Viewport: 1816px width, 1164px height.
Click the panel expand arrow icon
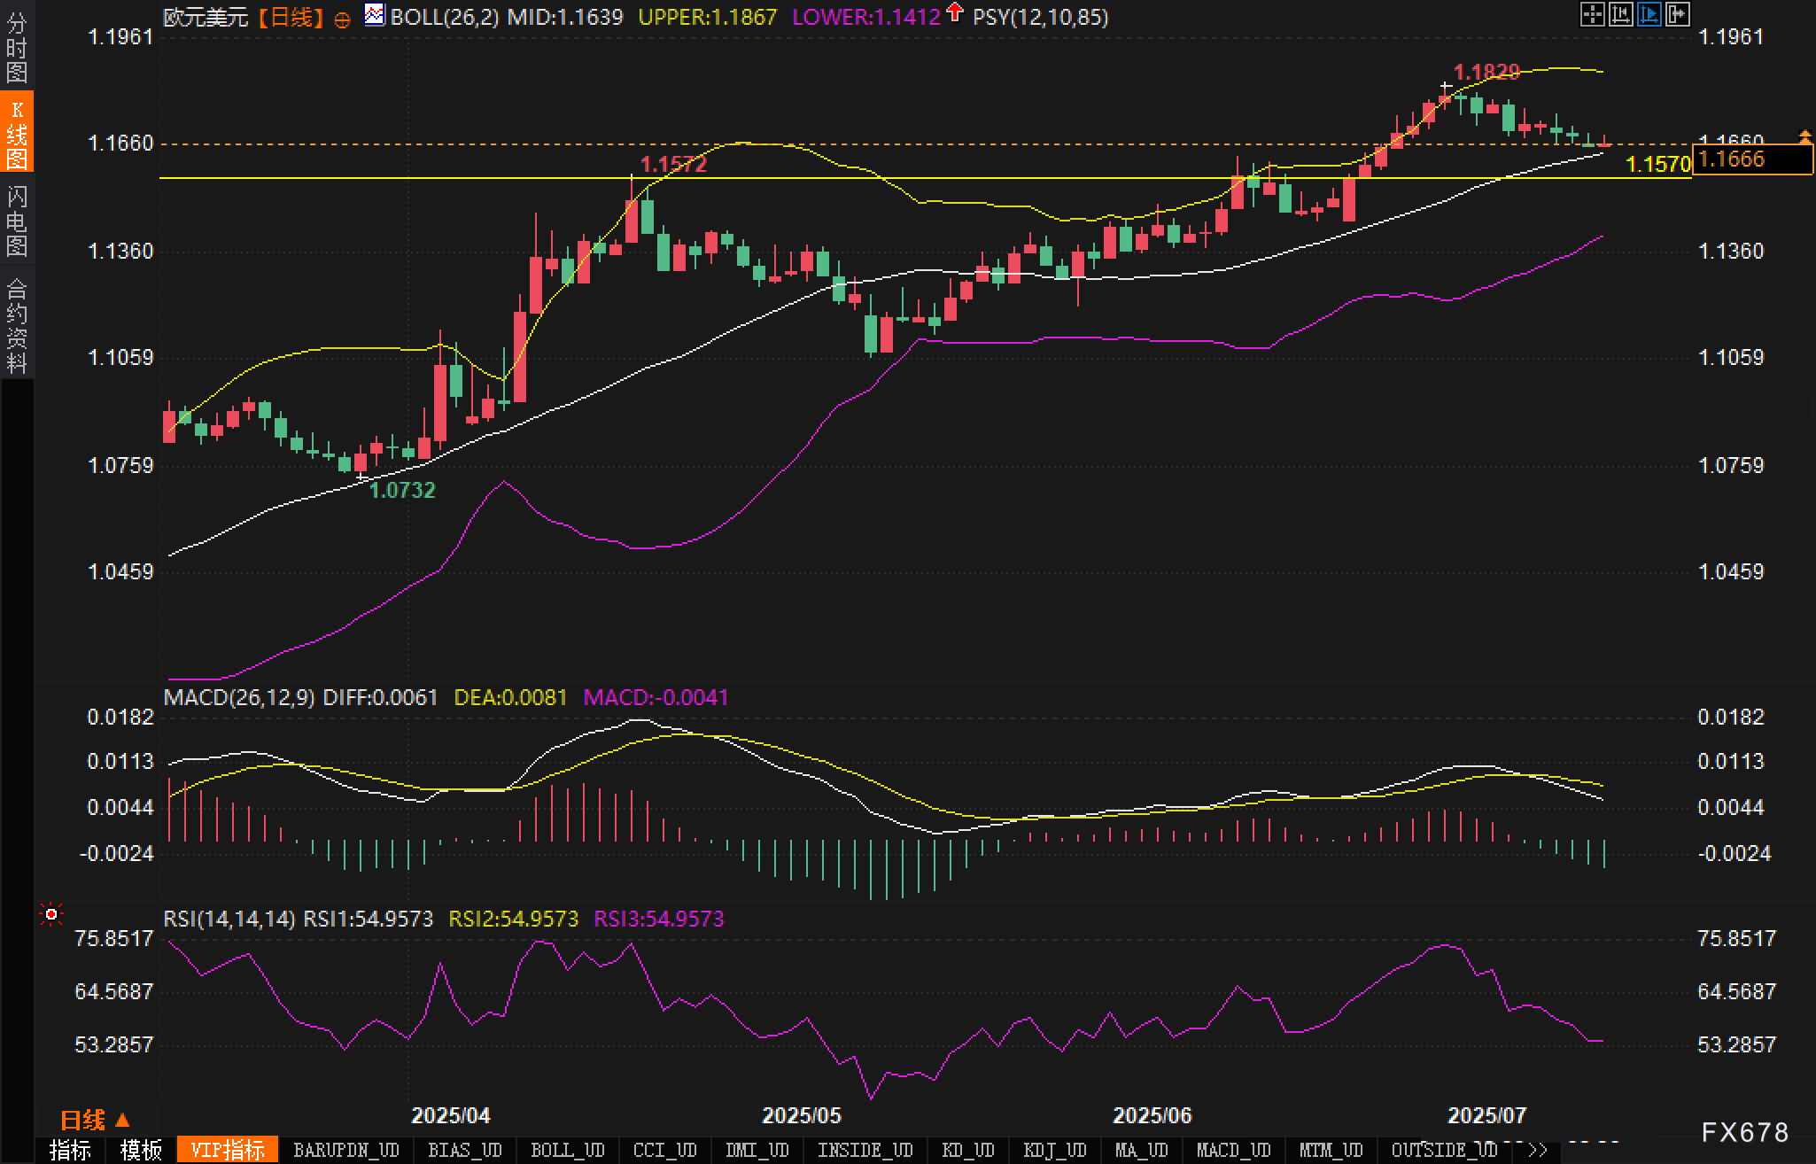coord(1677,14)
